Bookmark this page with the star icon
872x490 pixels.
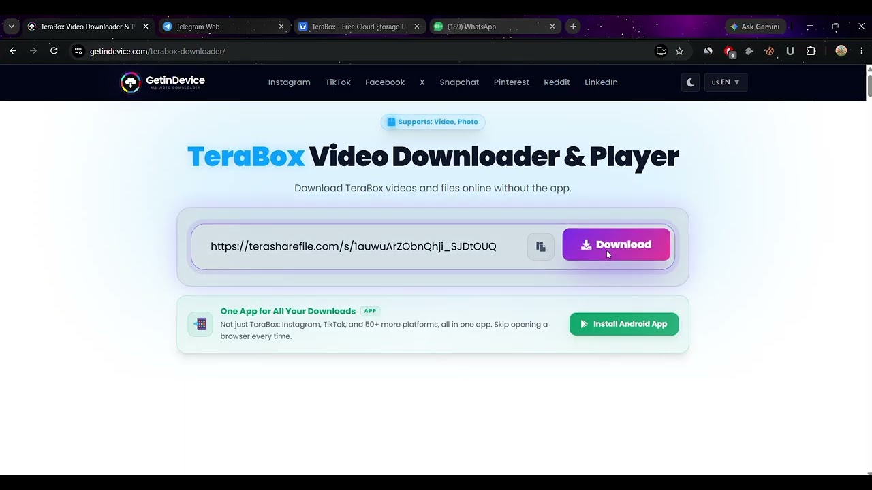(679, 51)
